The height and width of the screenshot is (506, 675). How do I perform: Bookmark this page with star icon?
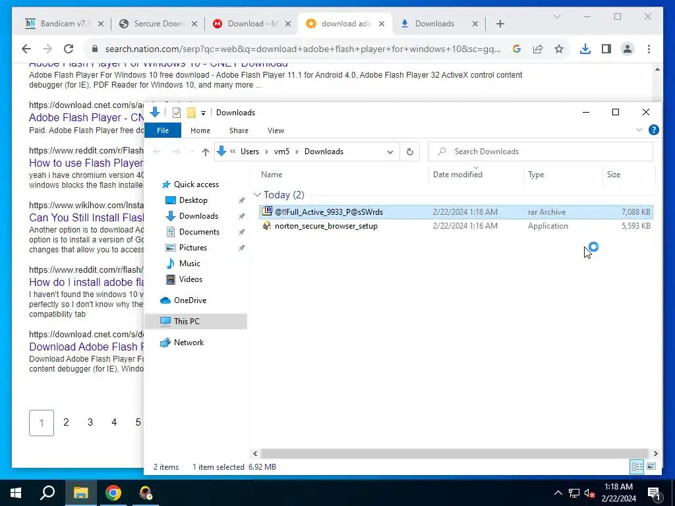[559, 49]
